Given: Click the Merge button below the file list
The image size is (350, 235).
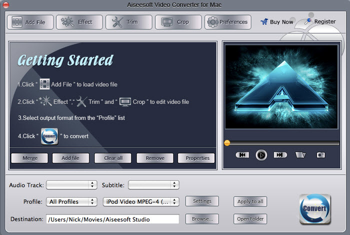Looking at the screenshot, I should 29,158.
